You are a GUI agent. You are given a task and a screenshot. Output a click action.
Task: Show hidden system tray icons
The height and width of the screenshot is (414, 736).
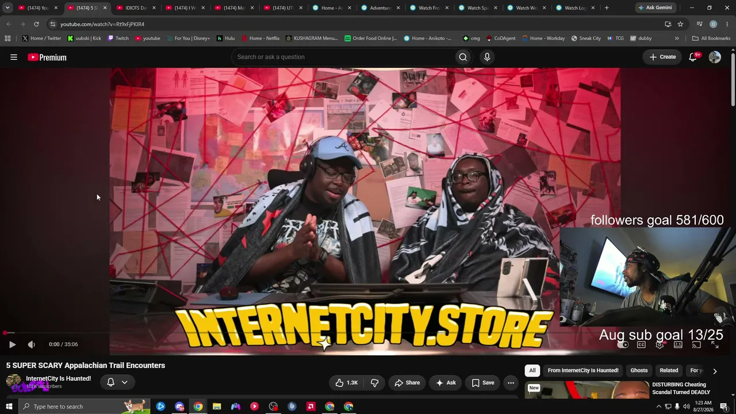pyautogui.click(x=658, y=407)
